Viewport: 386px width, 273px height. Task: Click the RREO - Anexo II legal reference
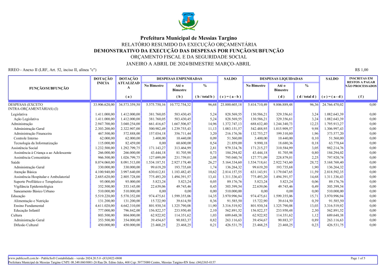(x=52, y=70)
